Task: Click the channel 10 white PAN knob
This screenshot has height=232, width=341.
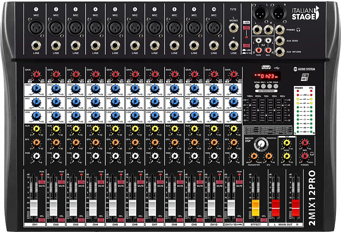Action: (x=214, y=156)
